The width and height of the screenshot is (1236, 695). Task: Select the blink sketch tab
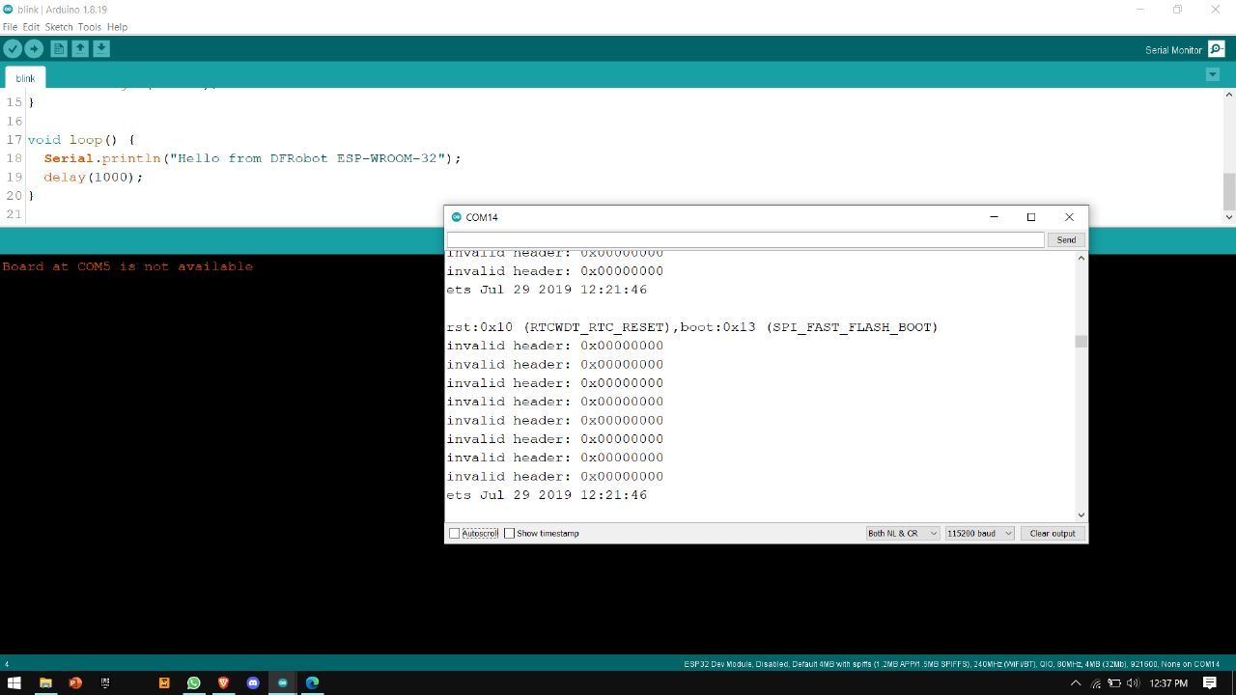click(x=25, y=78)
